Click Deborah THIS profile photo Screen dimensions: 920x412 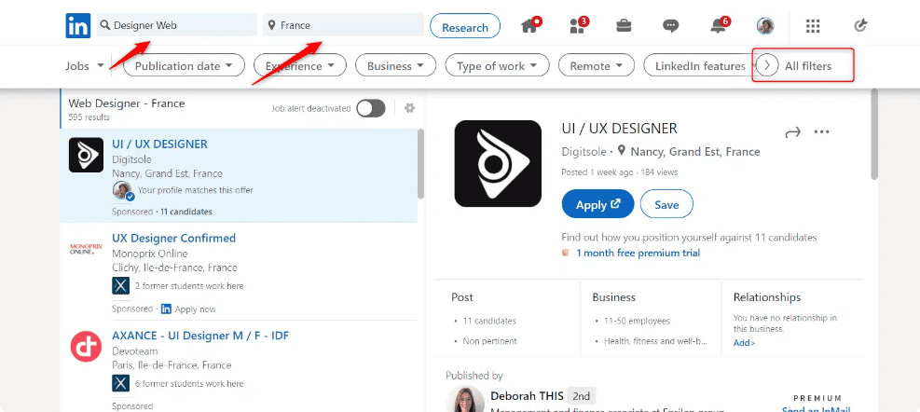[465, 400]
